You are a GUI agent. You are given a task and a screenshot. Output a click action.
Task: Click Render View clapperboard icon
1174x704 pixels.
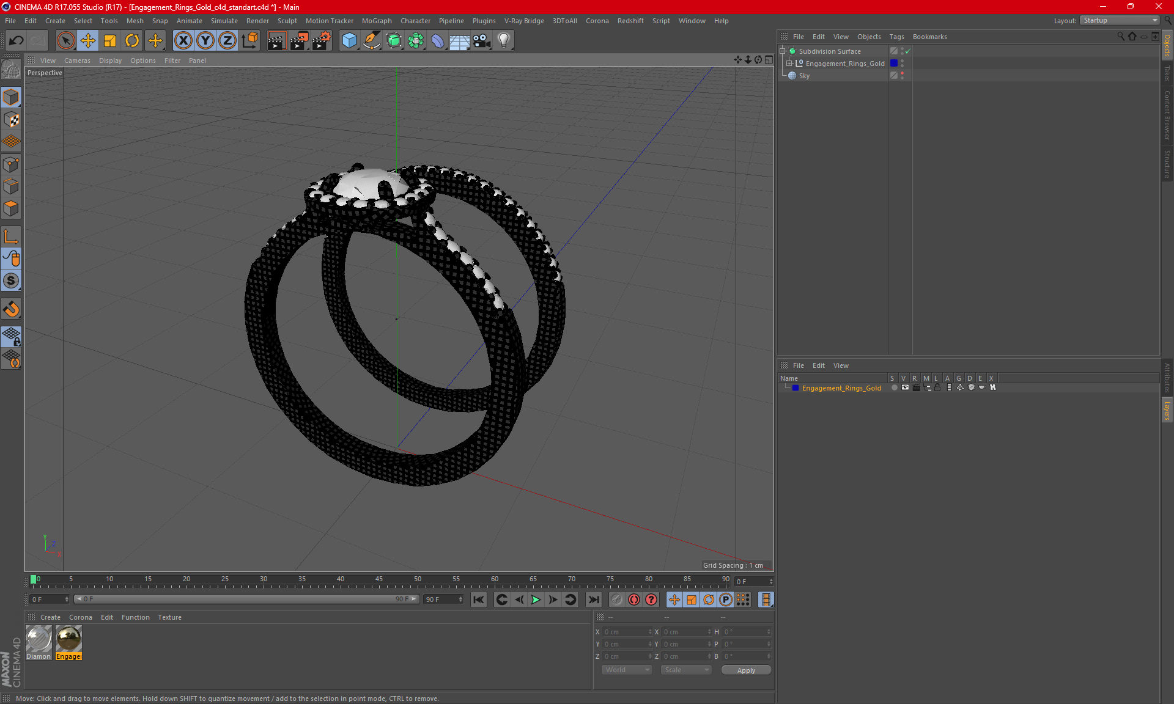click(x=276, y=41)
